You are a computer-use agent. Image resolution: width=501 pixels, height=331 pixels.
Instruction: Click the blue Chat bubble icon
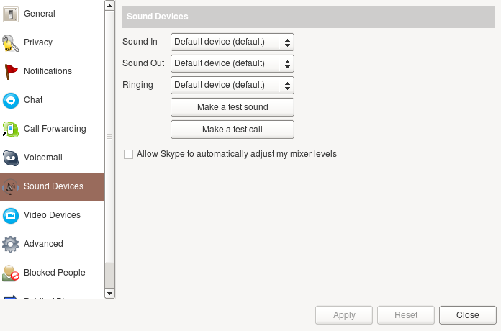click(11, 100)
